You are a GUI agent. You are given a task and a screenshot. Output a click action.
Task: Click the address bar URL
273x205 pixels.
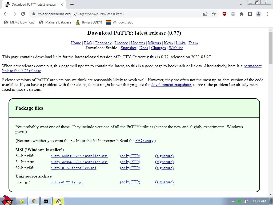click(81, 14)
